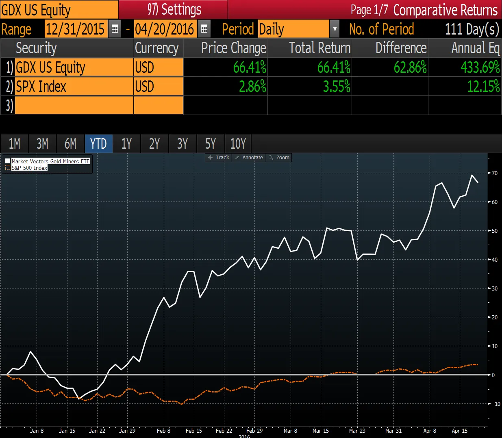The width and height of the screenshot is (502, 438).
Task: Toggle Market Vectors Gold Miners ETF line visibility
Action: [x=8, y=161]
